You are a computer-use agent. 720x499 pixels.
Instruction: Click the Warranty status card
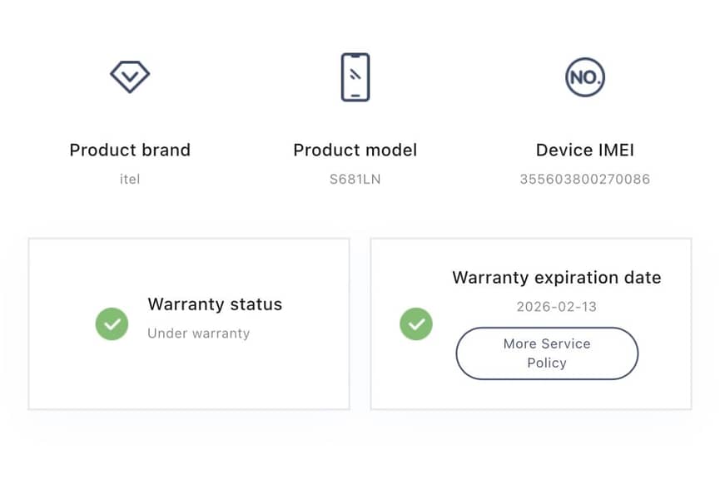(x=189, y=324)
